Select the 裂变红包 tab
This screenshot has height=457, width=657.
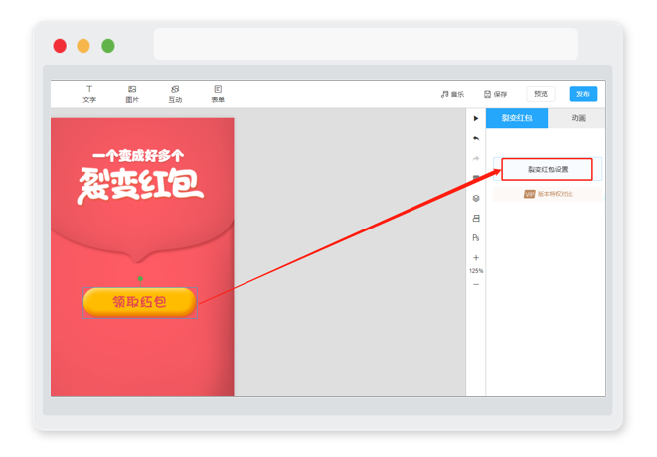pyautogui.click(x=517, y=118)
